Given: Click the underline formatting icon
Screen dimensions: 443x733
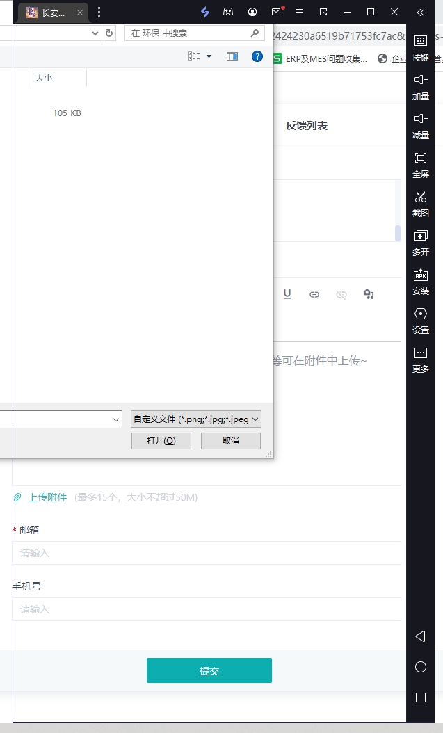Looking at the screenshot, I should tap(287, 295).
